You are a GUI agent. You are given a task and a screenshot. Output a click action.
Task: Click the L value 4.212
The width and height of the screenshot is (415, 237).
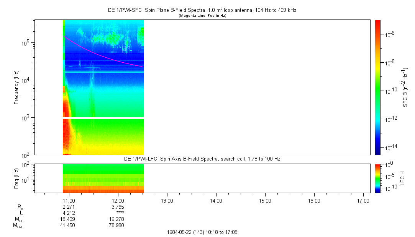pyautogui.click(x=69, y=213)
